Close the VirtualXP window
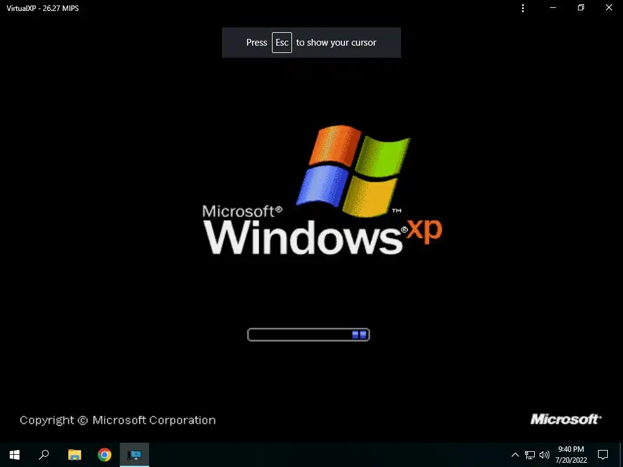The height and width of the screenshot is (467, 623). point(608,8)
